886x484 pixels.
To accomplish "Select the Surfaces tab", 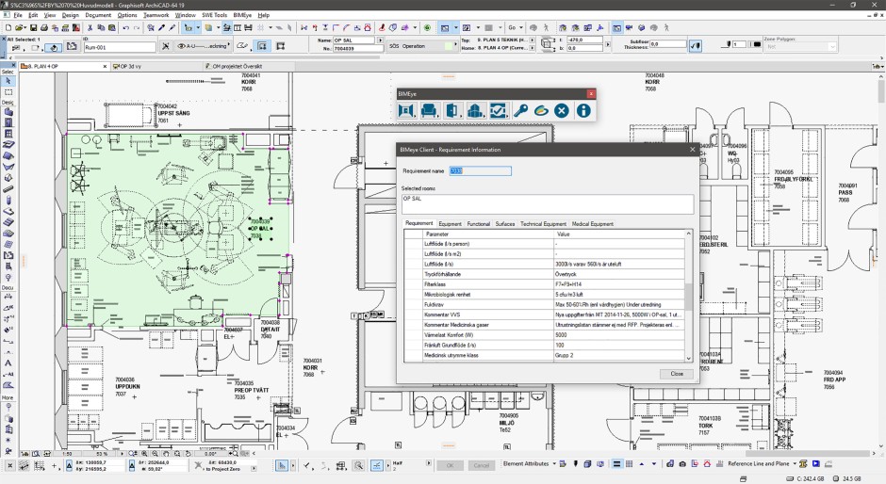I will point(505,224).
